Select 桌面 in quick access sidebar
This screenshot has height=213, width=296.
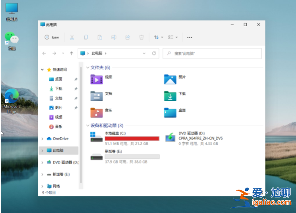pyautogui.click(x=58, y=79)
